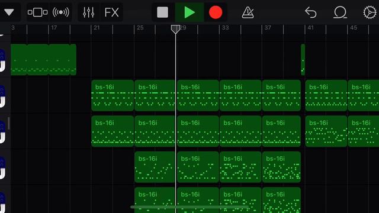Click bar 33 on the ruler
This screenshot has height=213, width=379.
click(x=225, y=28)
